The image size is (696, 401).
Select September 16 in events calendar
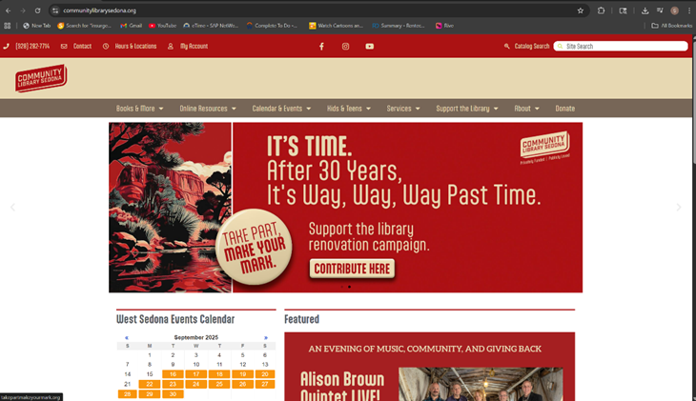[x=173, y=374]
